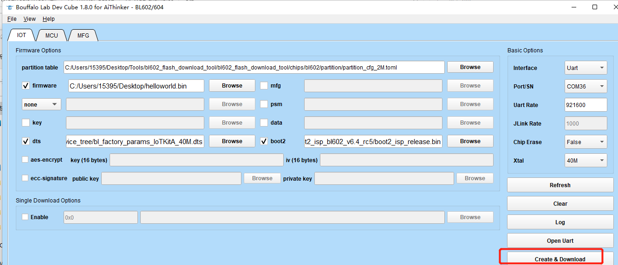Screen dimensions: 618x265
Task: Open the 'none' dropdown under firmware
Action: coord(41,104)
